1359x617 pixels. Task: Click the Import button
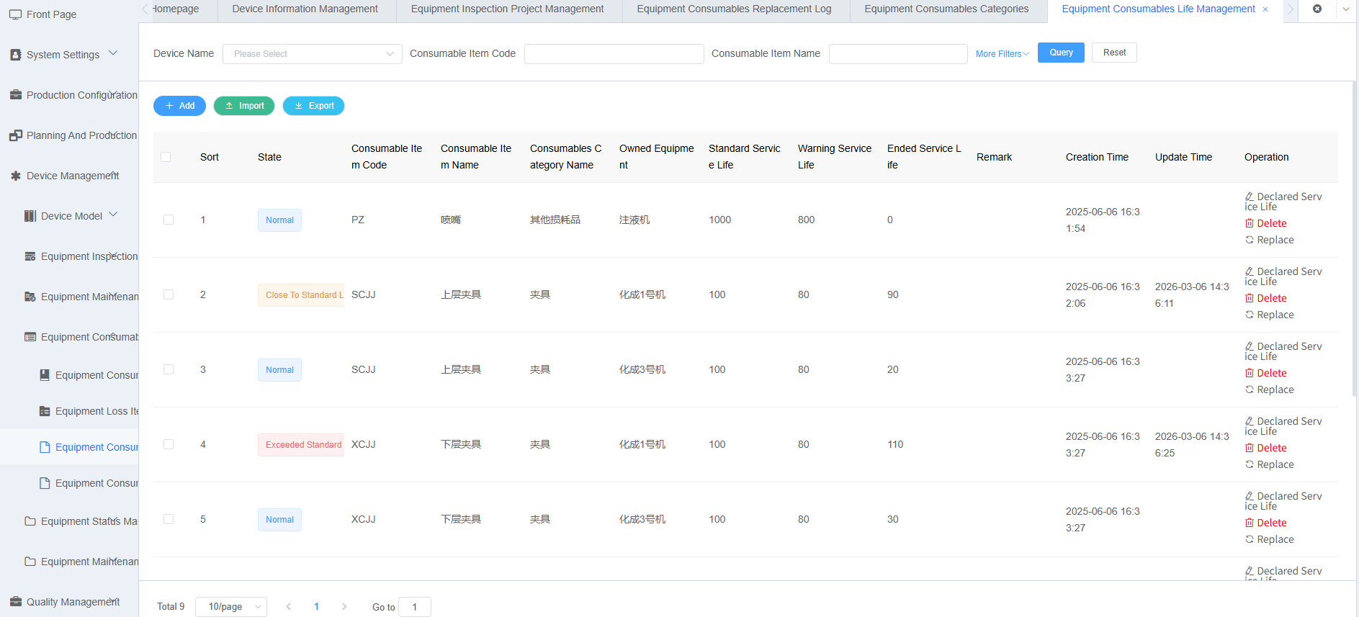click(x=244, y=106)
